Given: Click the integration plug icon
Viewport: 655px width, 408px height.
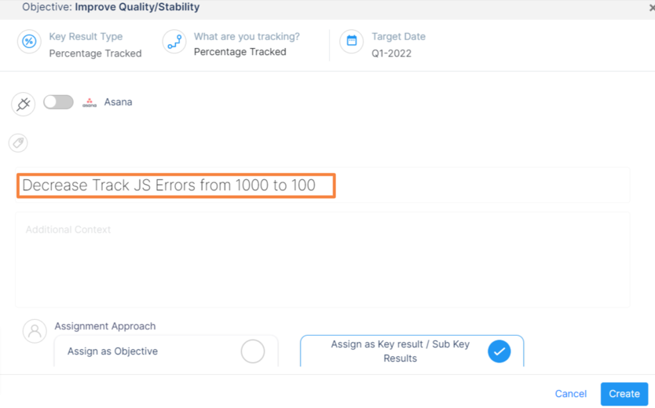Looking at the screenshot, I should tap(24, 104).
